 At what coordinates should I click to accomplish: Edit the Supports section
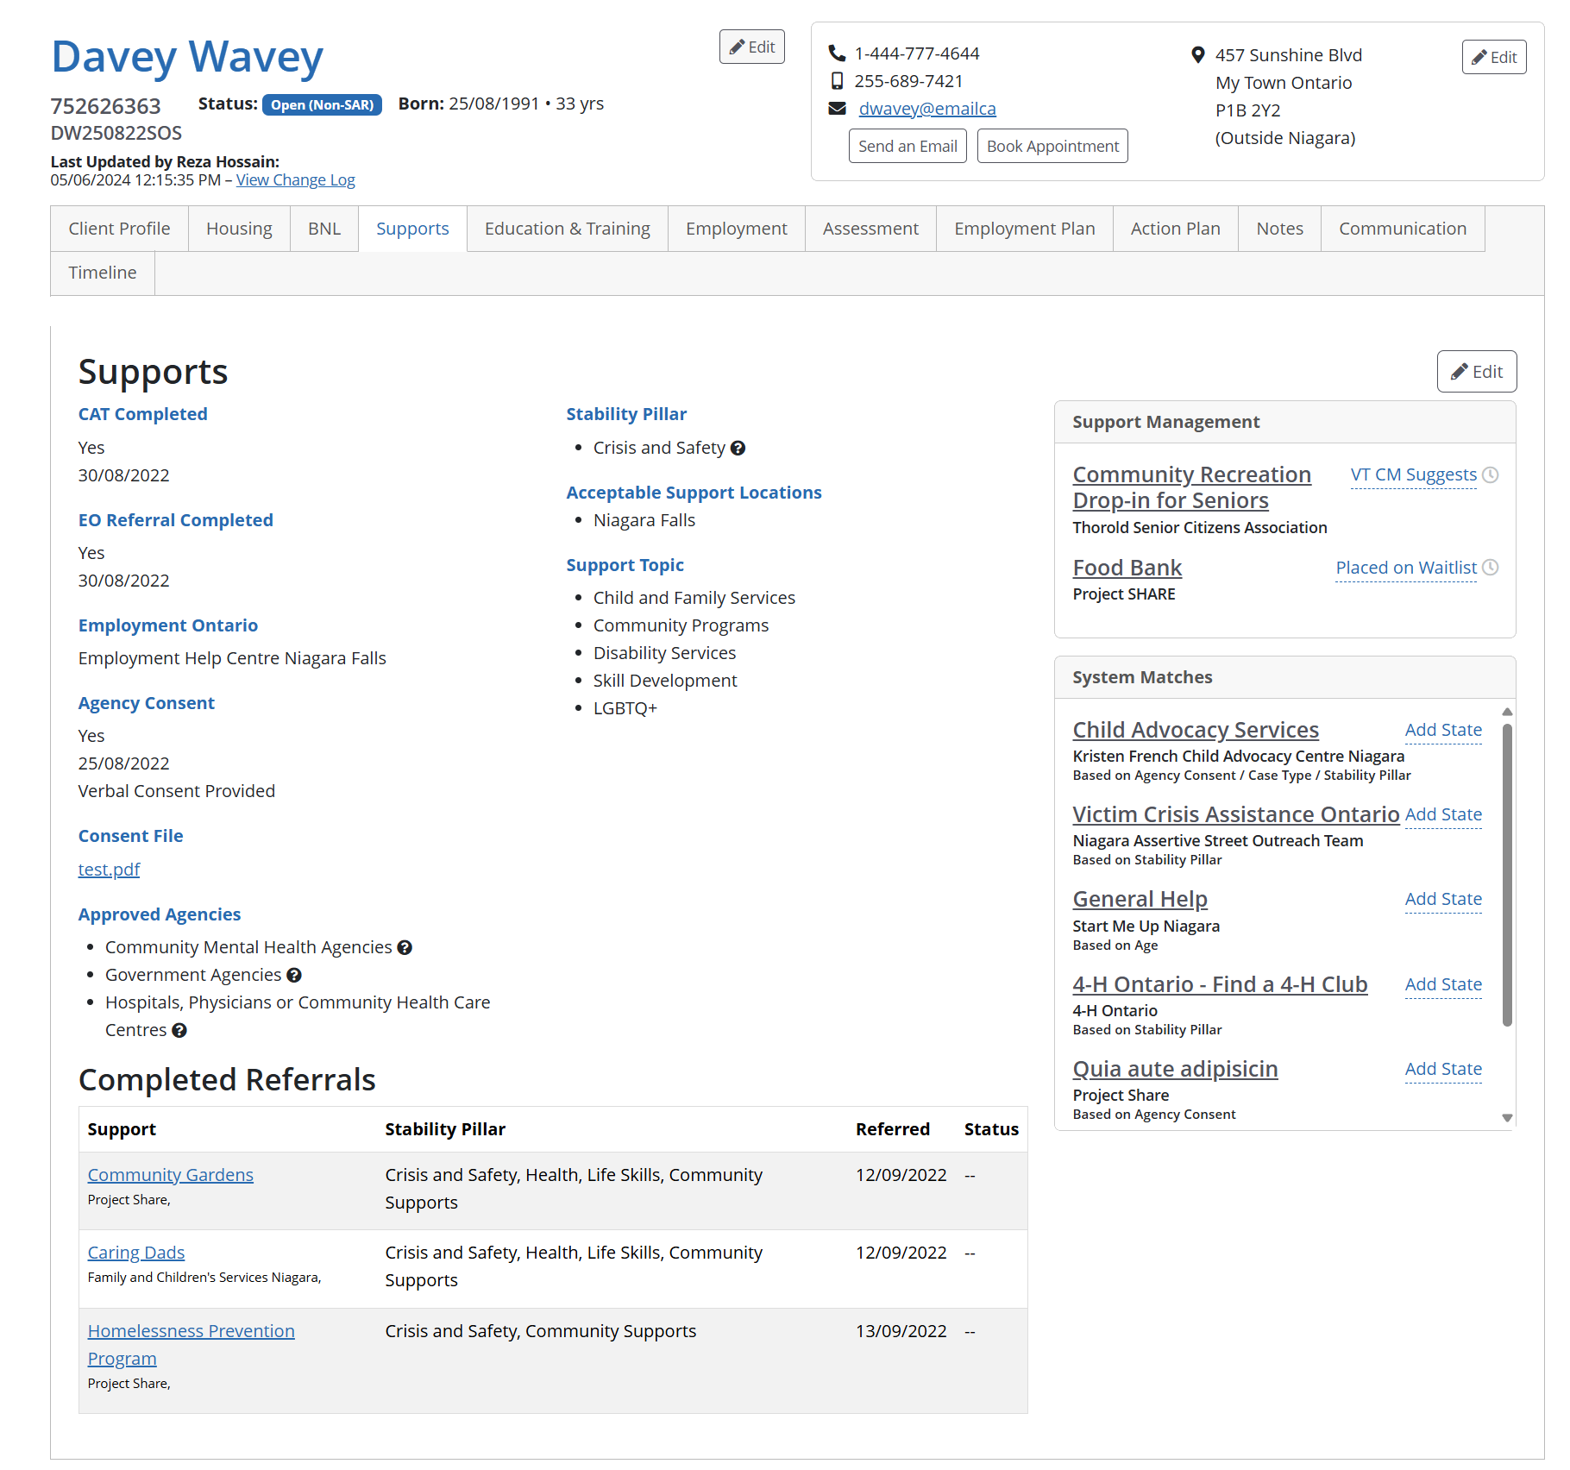coord(1476,372)
